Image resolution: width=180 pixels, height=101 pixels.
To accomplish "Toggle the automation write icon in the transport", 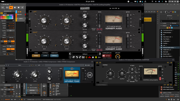I will (22, 8).
